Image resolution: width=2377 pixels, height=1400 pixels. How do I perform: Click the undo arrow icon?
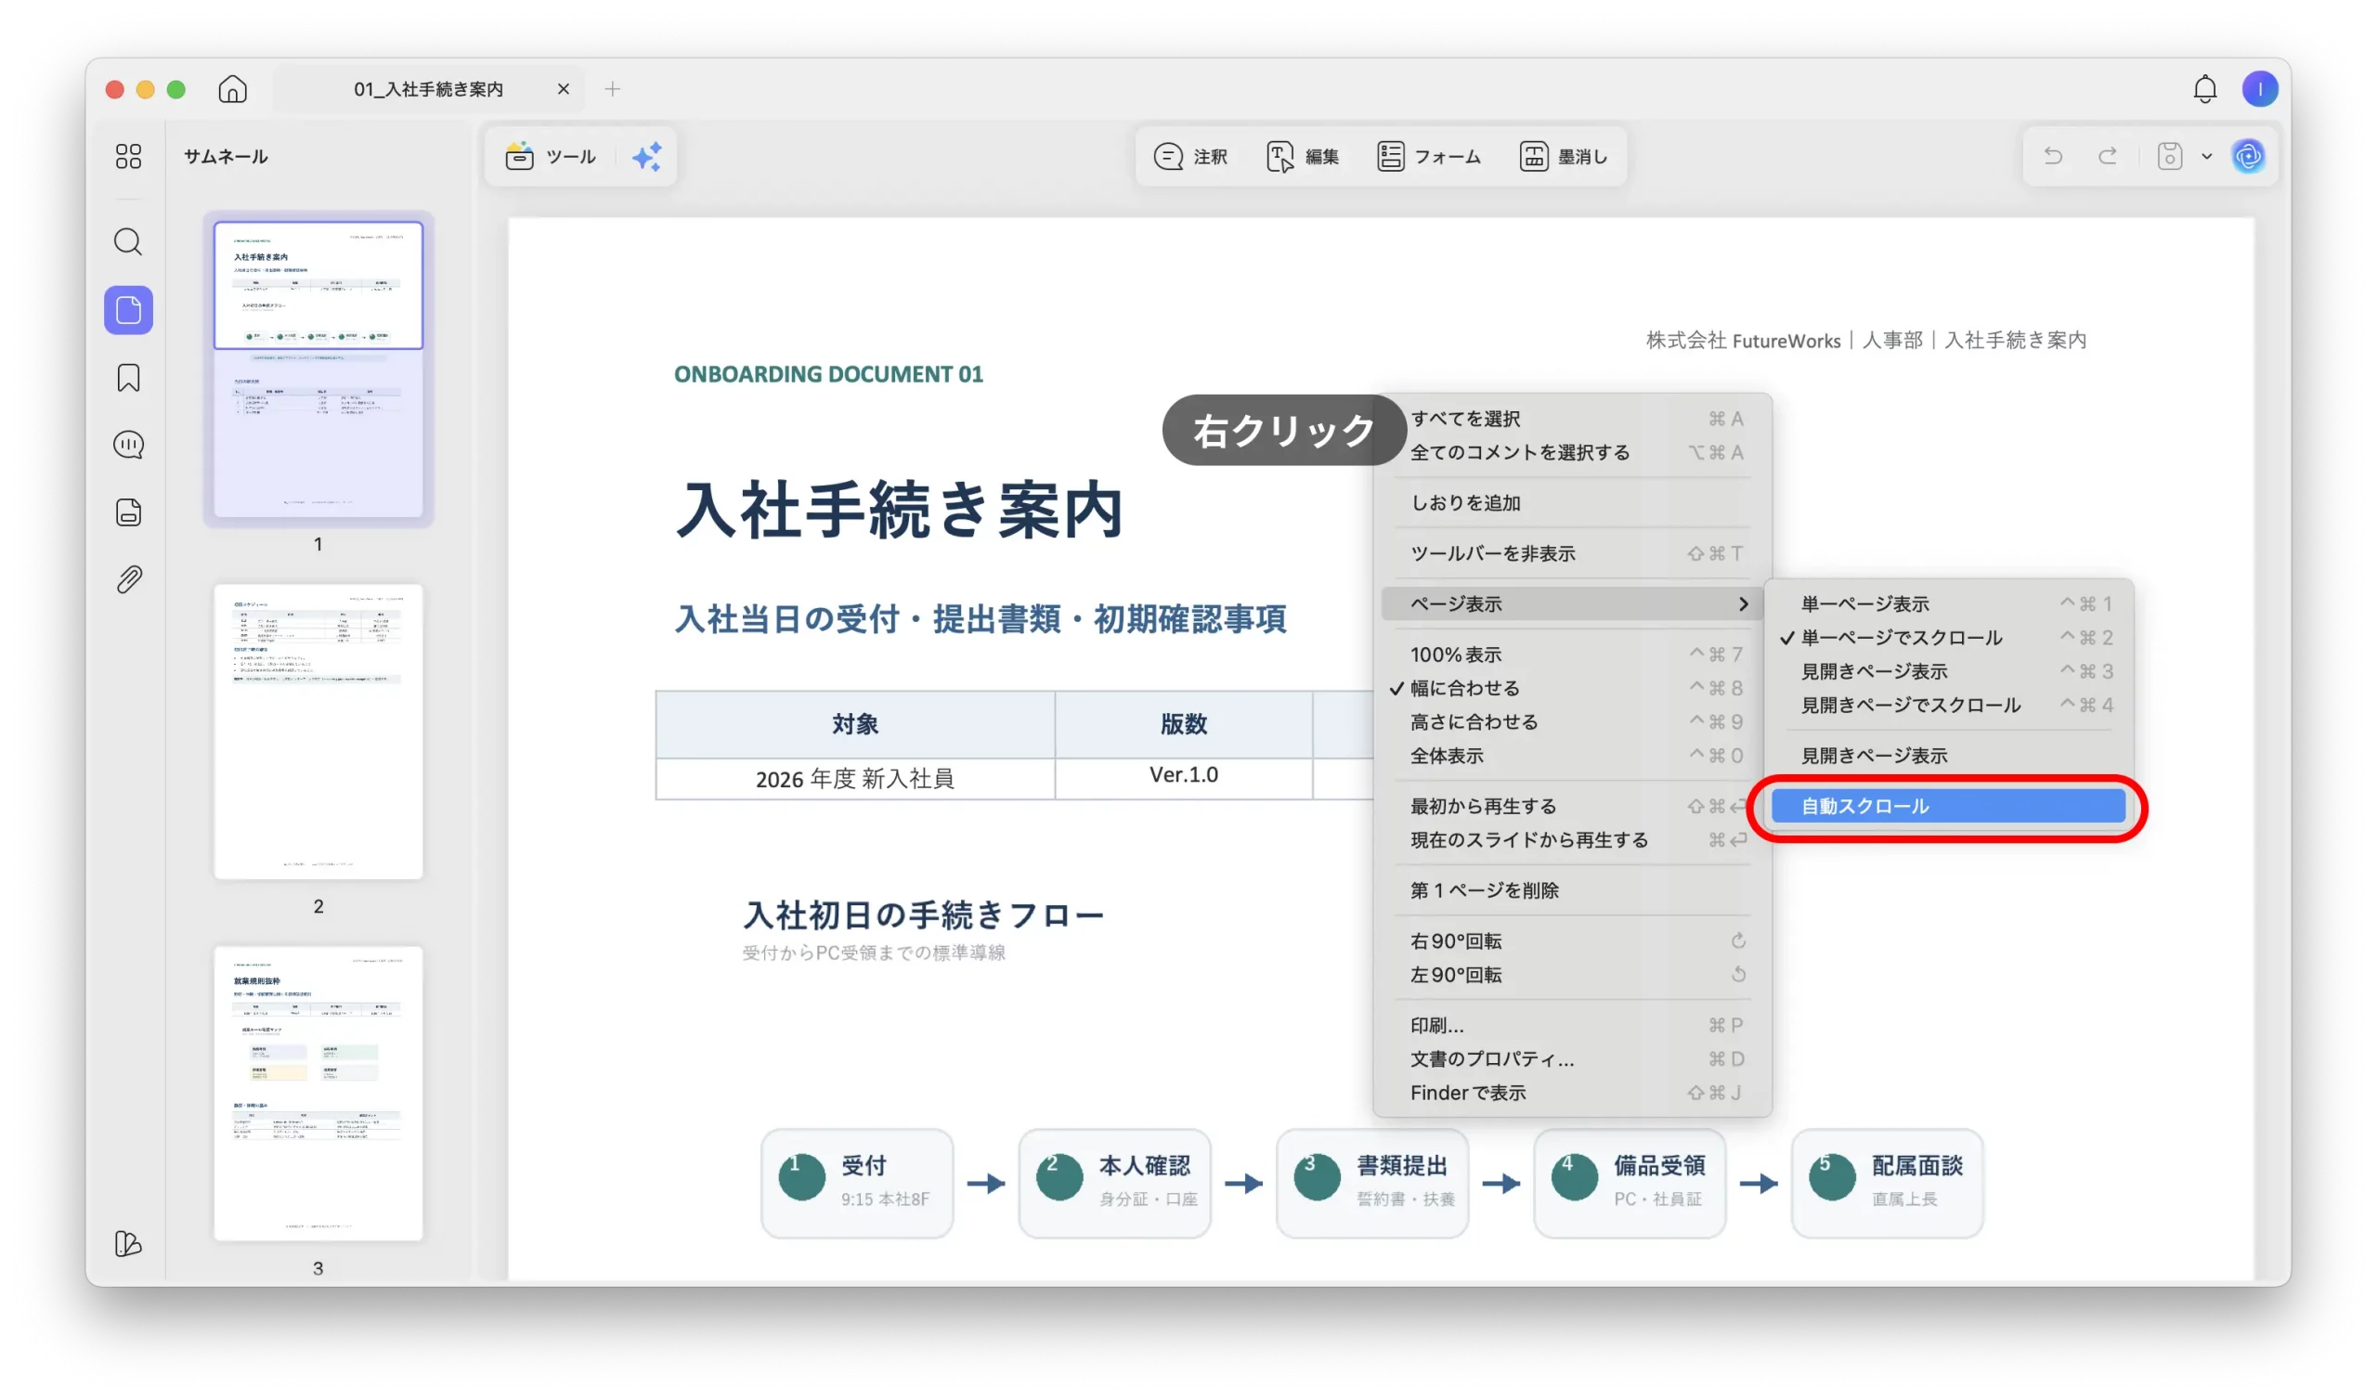(x=2053, y=156)
